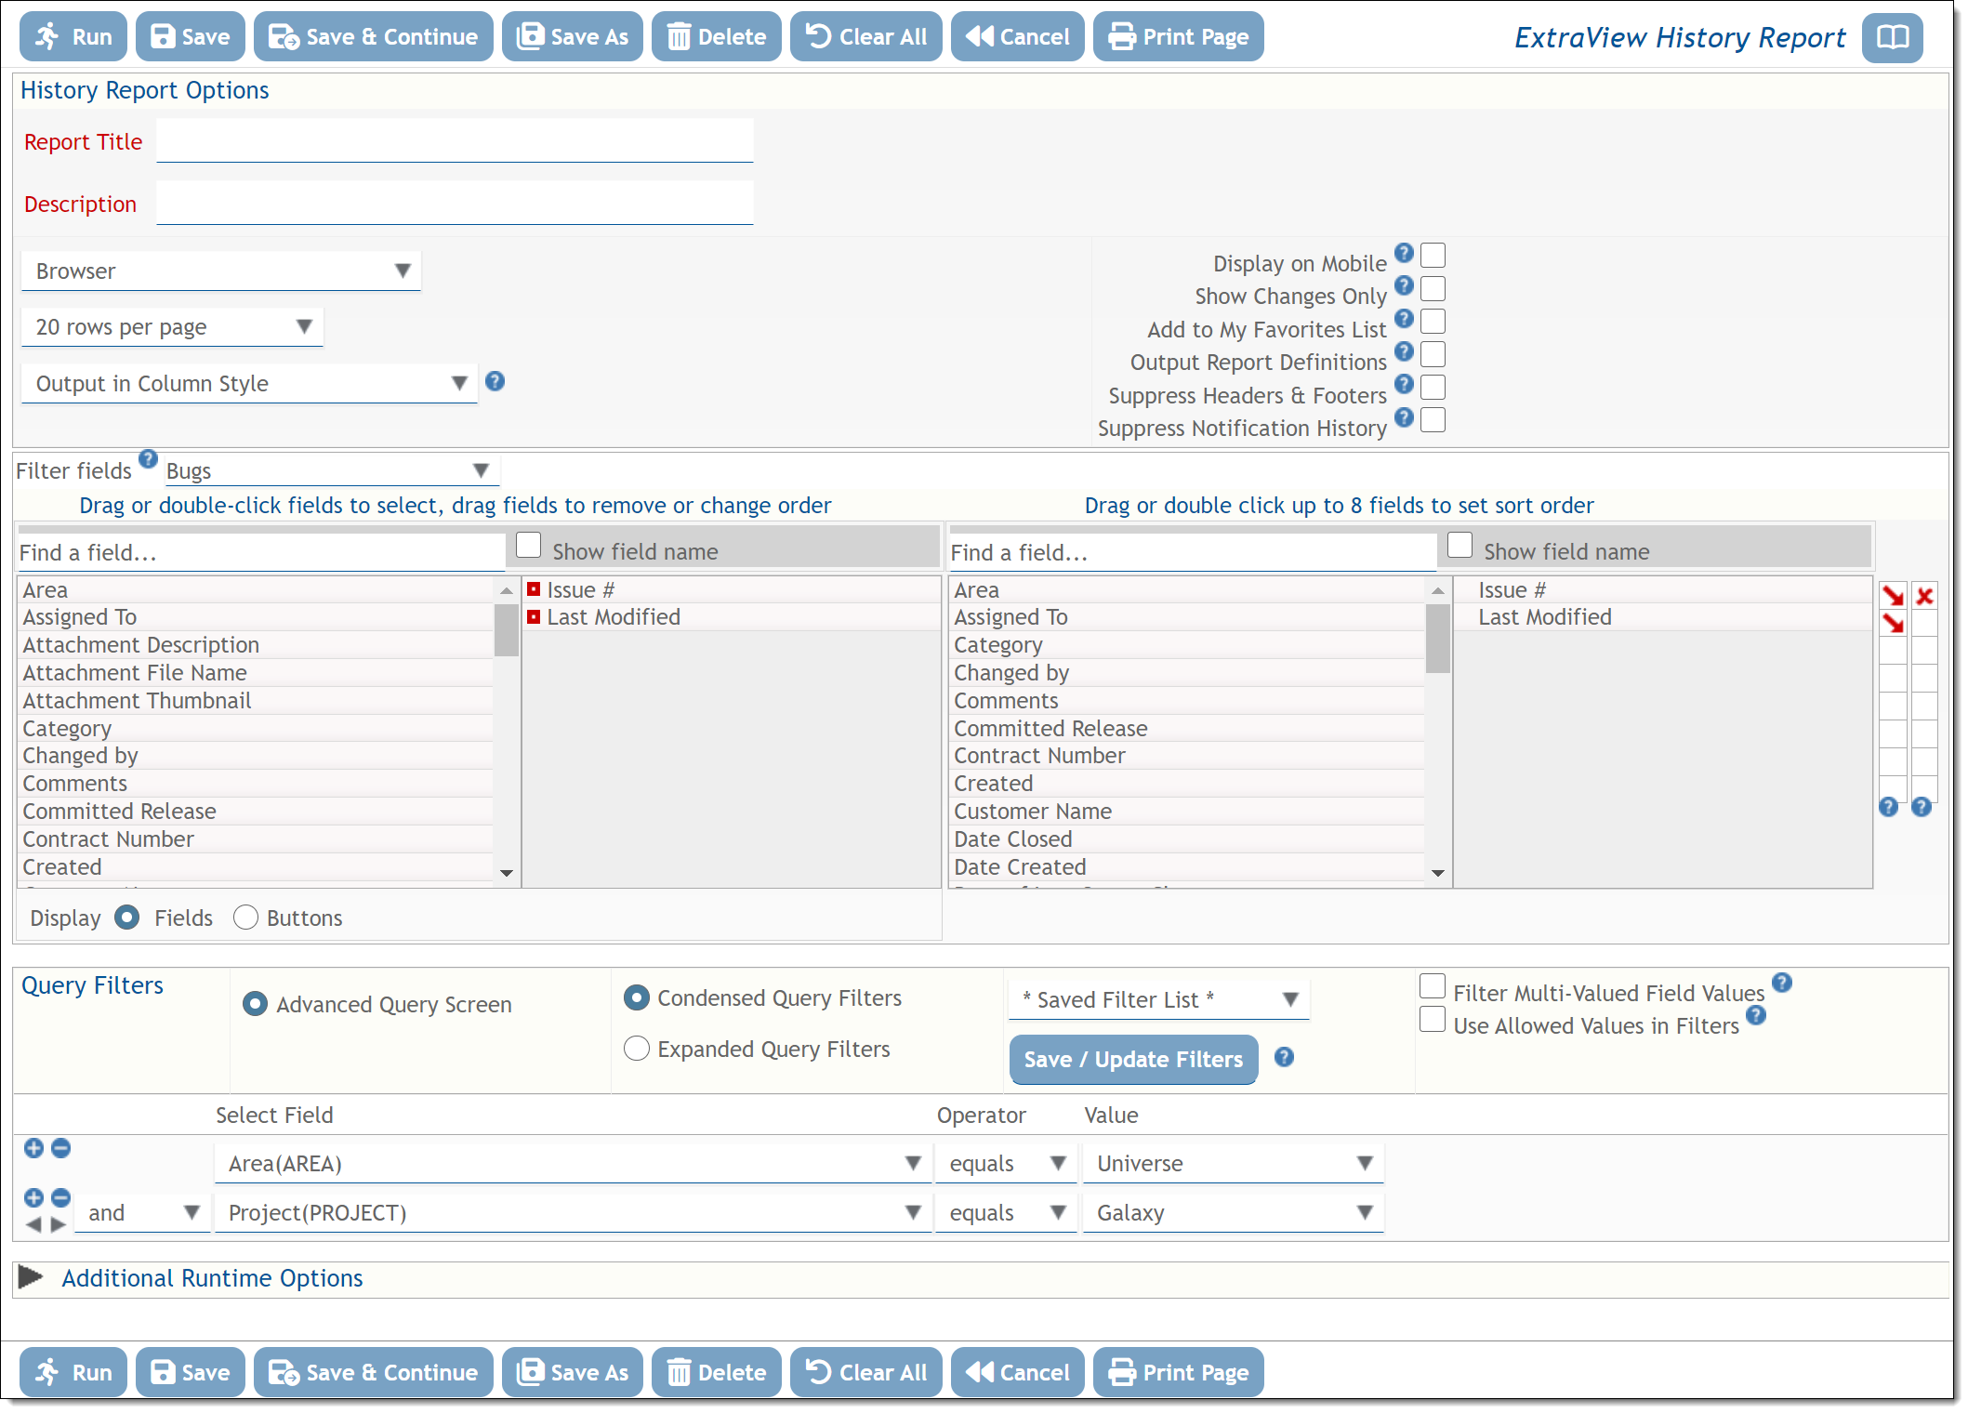Click scrollbar thumb of the sort fields list
Viewport: 1968px width, 1413px height.
point(1438,639)
